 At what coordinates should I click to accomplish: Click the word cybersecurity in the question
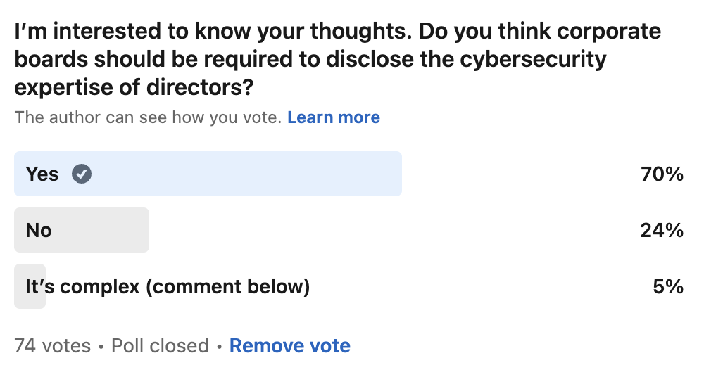tap(533, 59)
